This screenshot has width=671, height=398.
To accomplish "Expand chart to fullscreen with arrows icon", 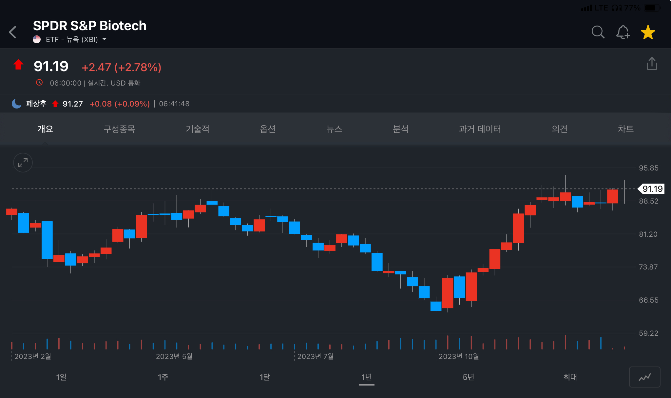I will pyautogui.click(x=23, y=163).
